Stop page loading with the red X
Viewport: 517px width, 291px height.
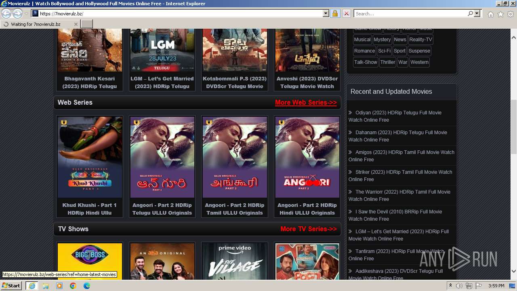[346, 14]
